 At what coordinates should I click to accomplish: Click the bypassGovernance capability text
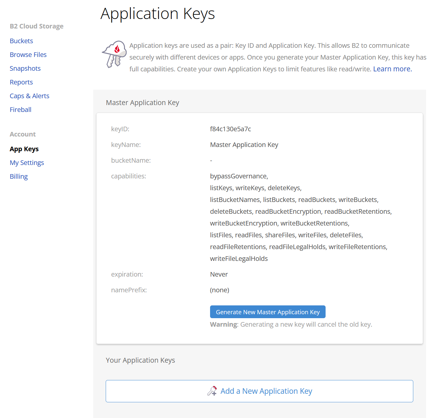click(239, 176)
